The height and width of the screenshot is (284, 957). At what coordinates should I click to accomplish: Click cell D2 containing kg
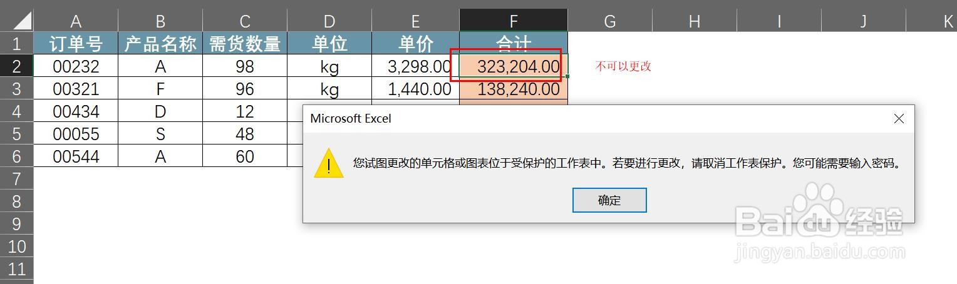point(329,66)
